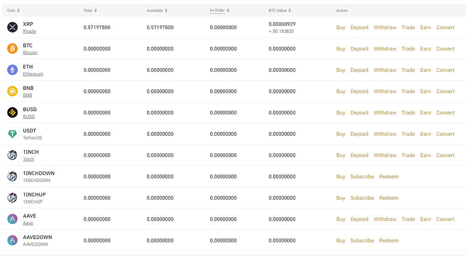Trade XRP from its row

click(x=408, y=27)
